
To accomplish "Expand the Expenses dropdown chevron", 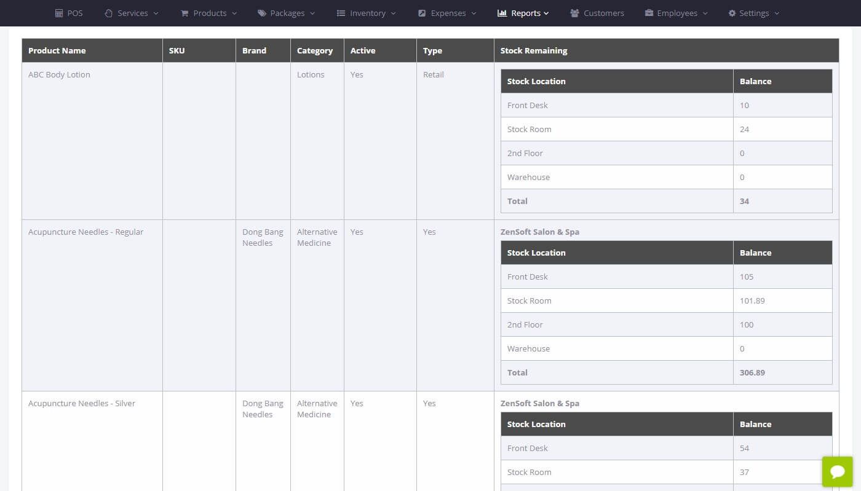I will (474, 14).
